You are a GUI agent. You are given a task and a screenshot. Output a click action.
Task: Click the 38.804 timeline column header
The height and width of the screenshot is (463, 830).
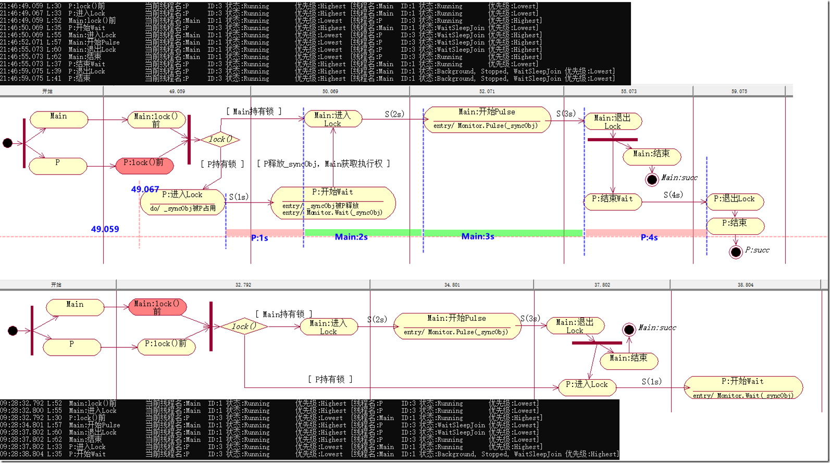(x=745, y=285)
